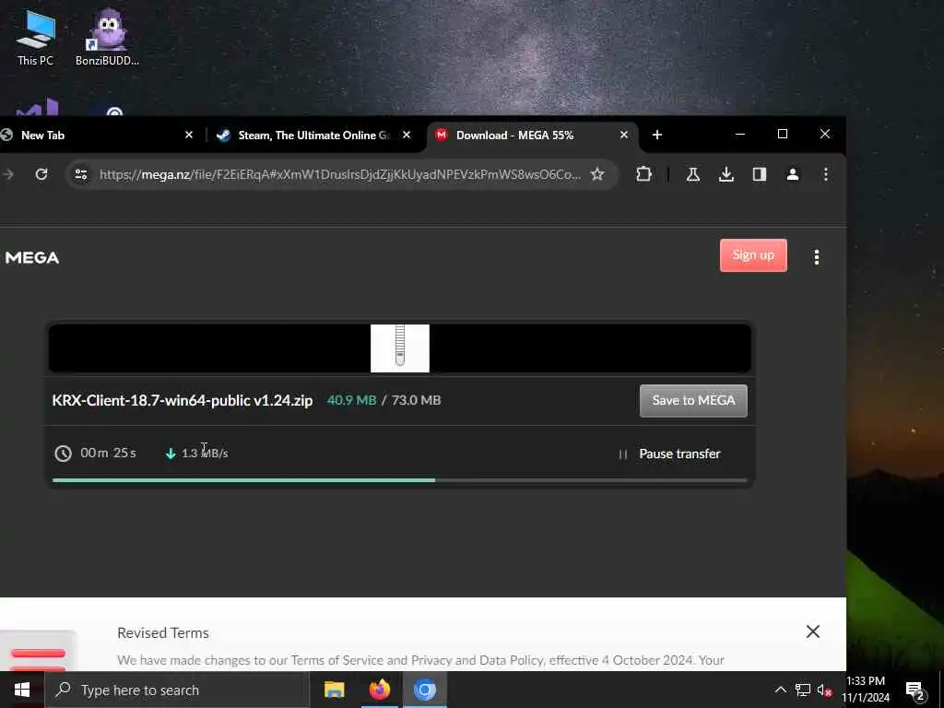Show browser downloads tray icon
The image size is (944, 708).
pyautogui.click(x=726, y=174)
